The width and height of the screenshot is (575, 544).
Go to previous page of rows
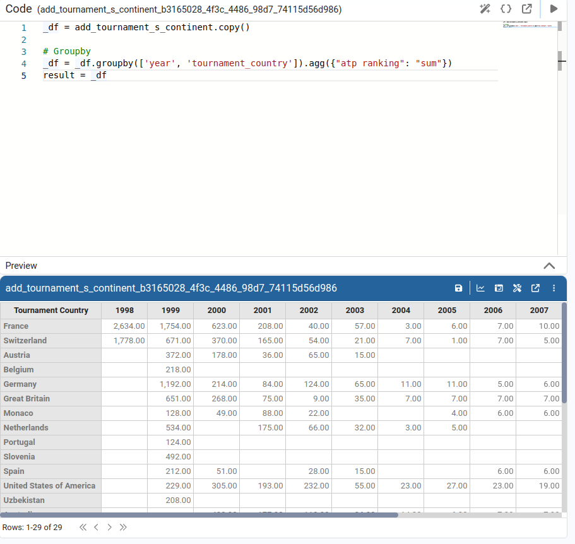click(x=96, y=527)
